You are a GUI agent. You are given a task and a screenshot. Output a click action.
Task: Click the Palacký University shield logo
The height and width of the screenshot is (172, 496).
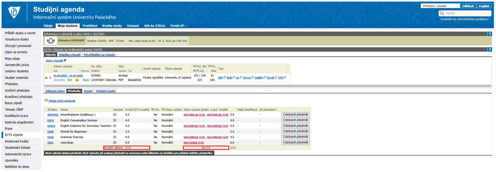click(15, 13)
